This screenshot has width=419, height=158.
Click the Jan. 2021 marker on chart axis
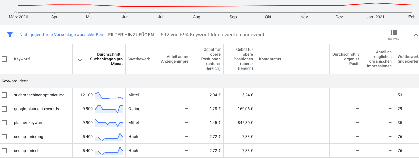[376, 17]
